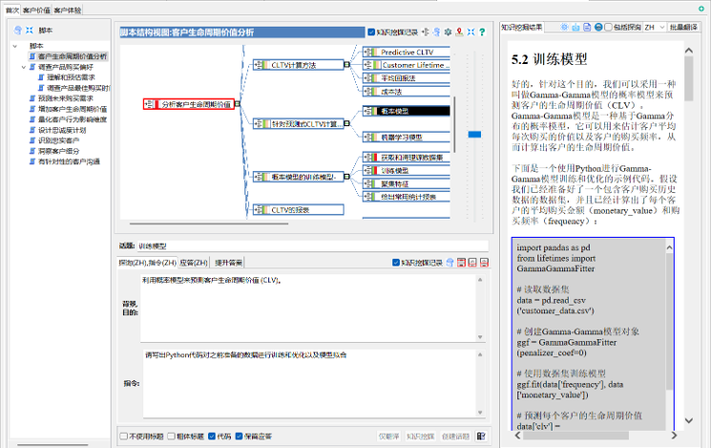The image size is (711, 448).
Task: Open the 提升答案 tab
Action: 228,262
